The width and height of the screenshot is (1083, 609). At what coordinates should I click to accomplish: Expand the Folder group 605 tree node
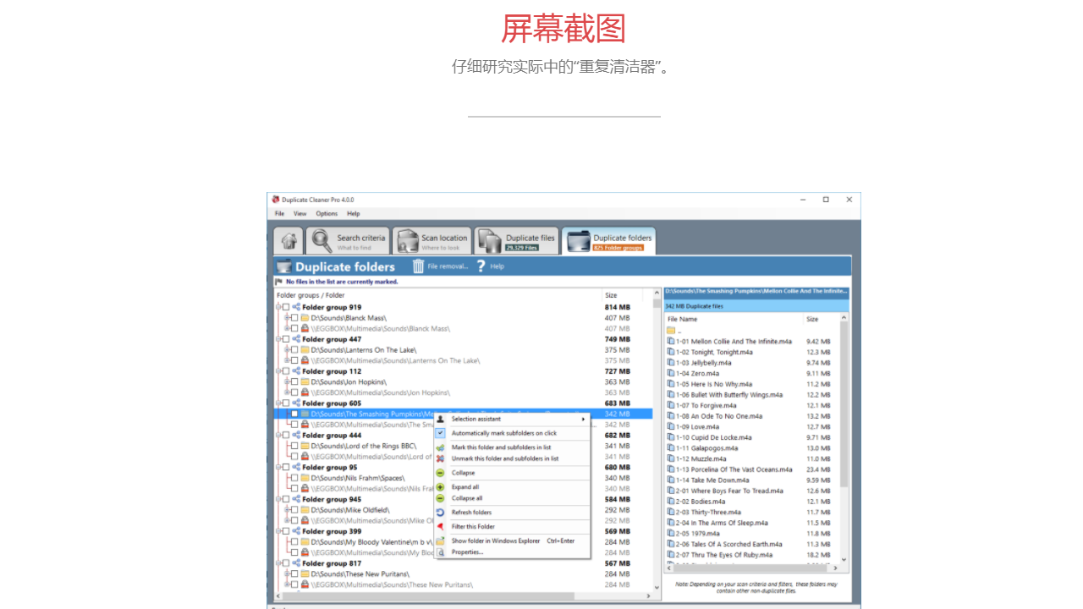(279, 403)
